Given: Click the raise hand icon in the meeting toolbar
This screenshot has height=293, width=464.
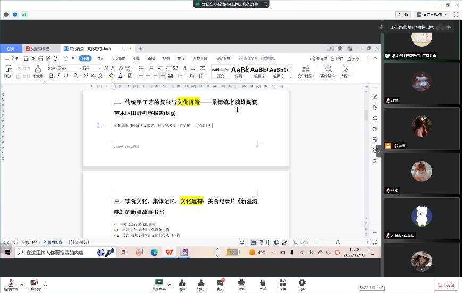Looking at the screenshot, I should (263, 284).
